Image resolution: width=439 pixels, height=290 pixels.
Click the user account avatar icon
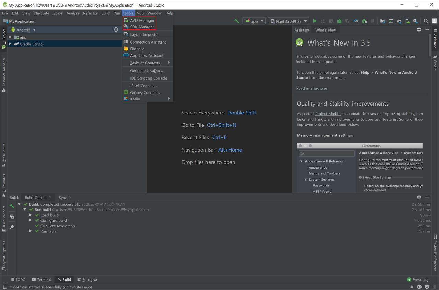[x=434, y=21]
